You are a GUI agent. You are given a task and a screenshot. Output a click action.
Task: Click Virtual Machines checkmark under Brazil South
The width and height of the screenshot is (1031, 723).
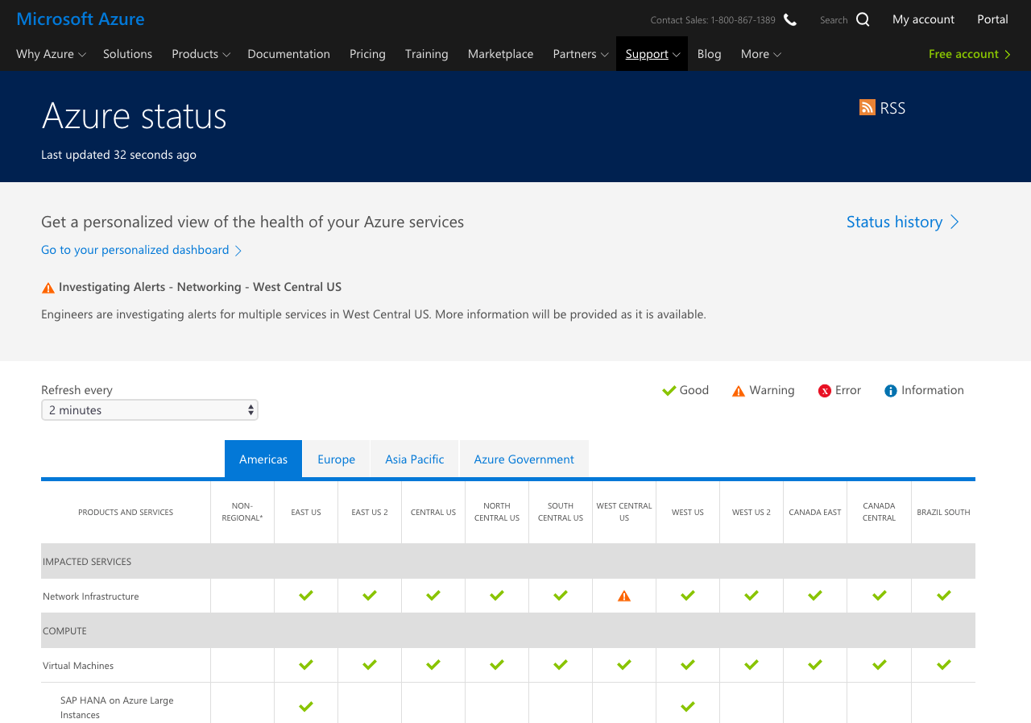coord(944,665)
